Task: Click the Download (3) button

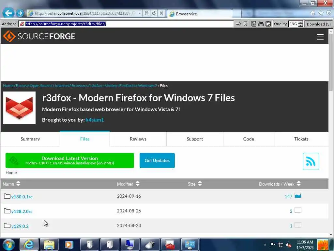Action: (319, 24)
